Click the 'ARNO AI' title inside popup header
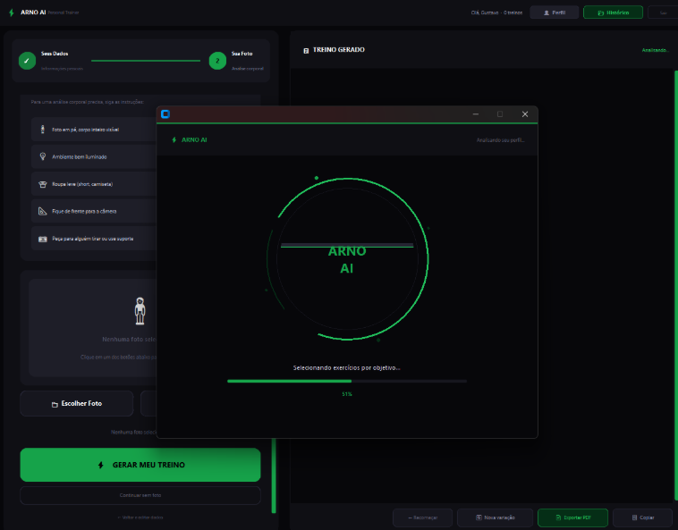The image size is (678, 530). coord(194,140)
